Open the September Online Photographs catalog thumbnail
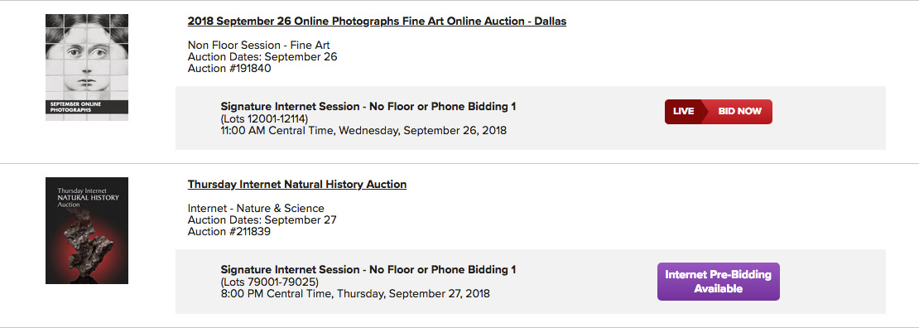This screenshot has width=919, height=328. click(87, 67)
